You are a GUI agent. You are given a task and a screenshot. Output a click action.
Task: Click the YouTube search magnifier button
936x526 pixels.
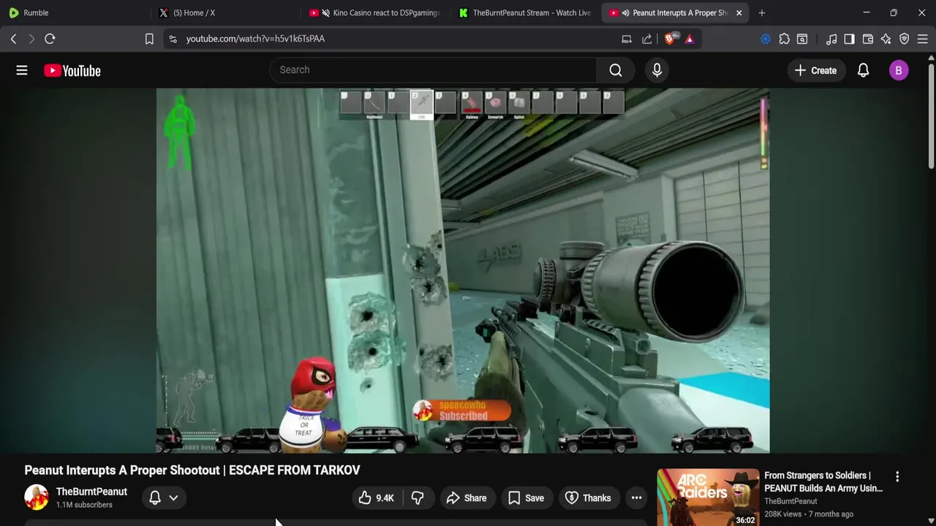[616, 70]
